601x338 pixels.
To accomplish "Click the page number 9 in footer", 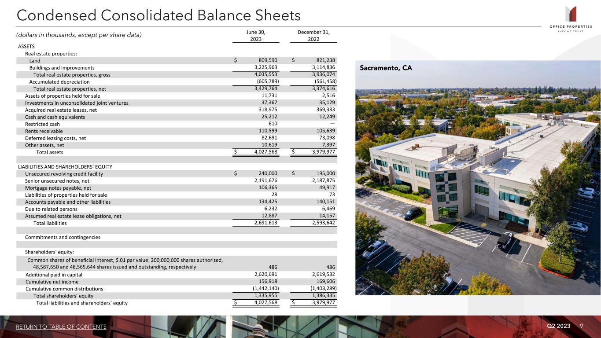I will point(582,326).
